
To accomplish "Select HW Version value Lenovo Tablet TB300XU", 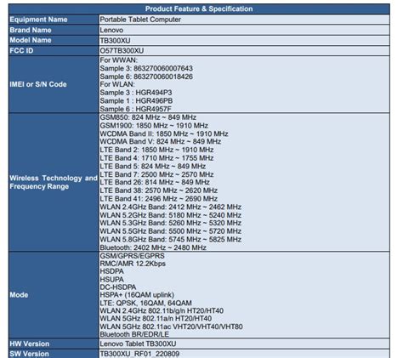I will pyautogui.click(x=138, y=344).
